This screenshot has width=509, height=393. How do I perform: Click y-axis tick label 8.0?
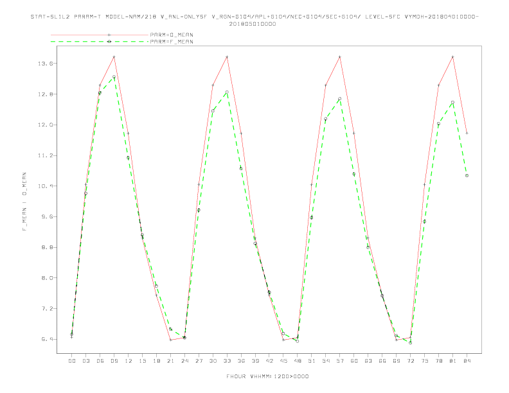47,278
